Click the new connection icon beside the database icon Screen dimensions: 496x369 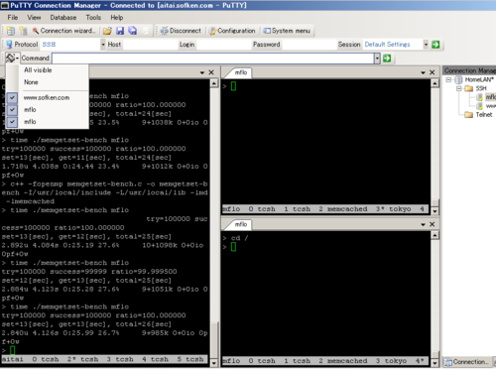click(x=23, y=31)
